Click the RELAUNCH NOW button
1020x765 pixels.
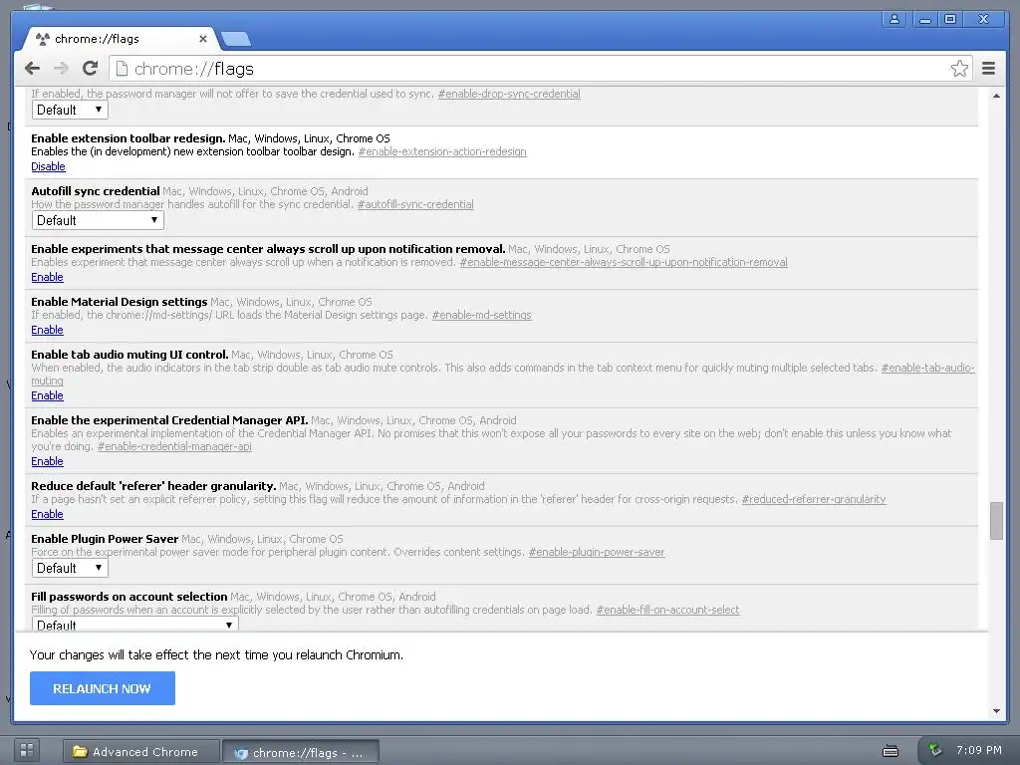click(103, 688)
